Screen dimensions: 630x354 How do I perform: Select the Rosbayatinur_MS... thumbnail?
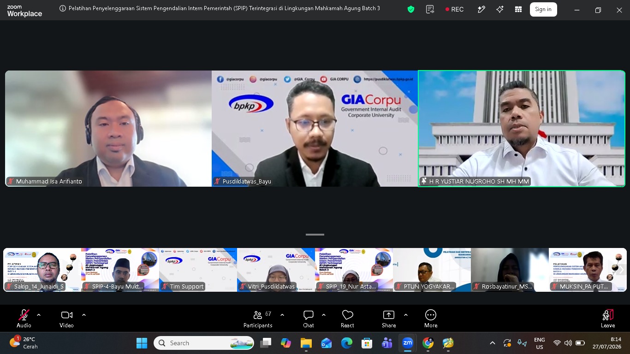(x=510, y=270)
